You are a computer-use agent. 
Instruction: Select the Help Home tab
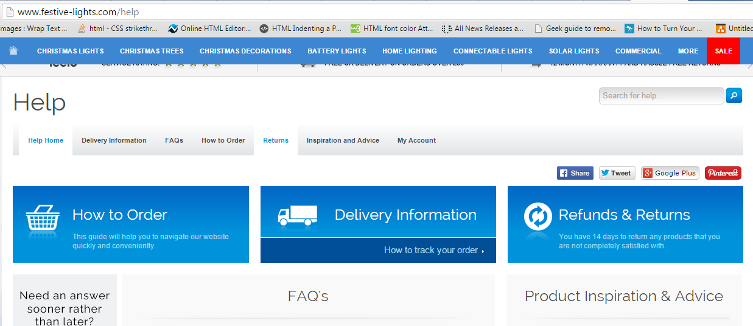coord(46,140)
